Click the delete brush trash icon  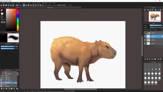coord(17,89)
